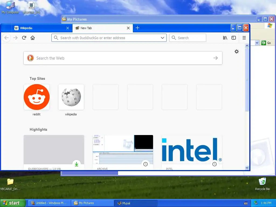Click download arrow on QUEBECGAMERS card
Viewport: 276px width, 207px height.
point(76,164)
